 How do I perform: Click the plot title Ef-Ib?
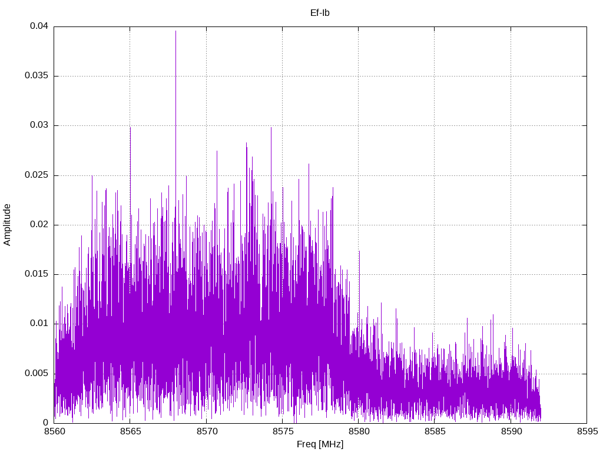pos(320,12)
